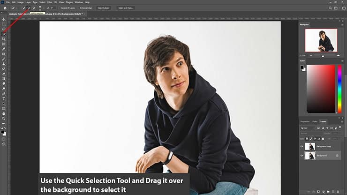Select the Path Selection tool

pyautogui.click(x=4, y=104)
